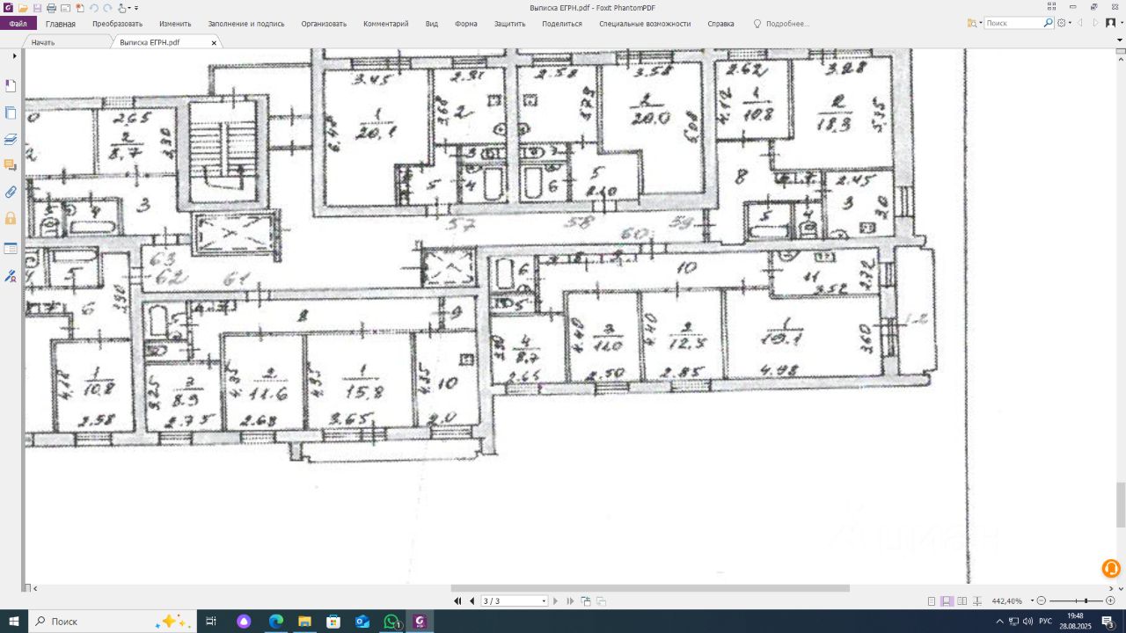Click the Save icon in quick access toolbar
Screen dimensions: 1126x633
[37, 8]
